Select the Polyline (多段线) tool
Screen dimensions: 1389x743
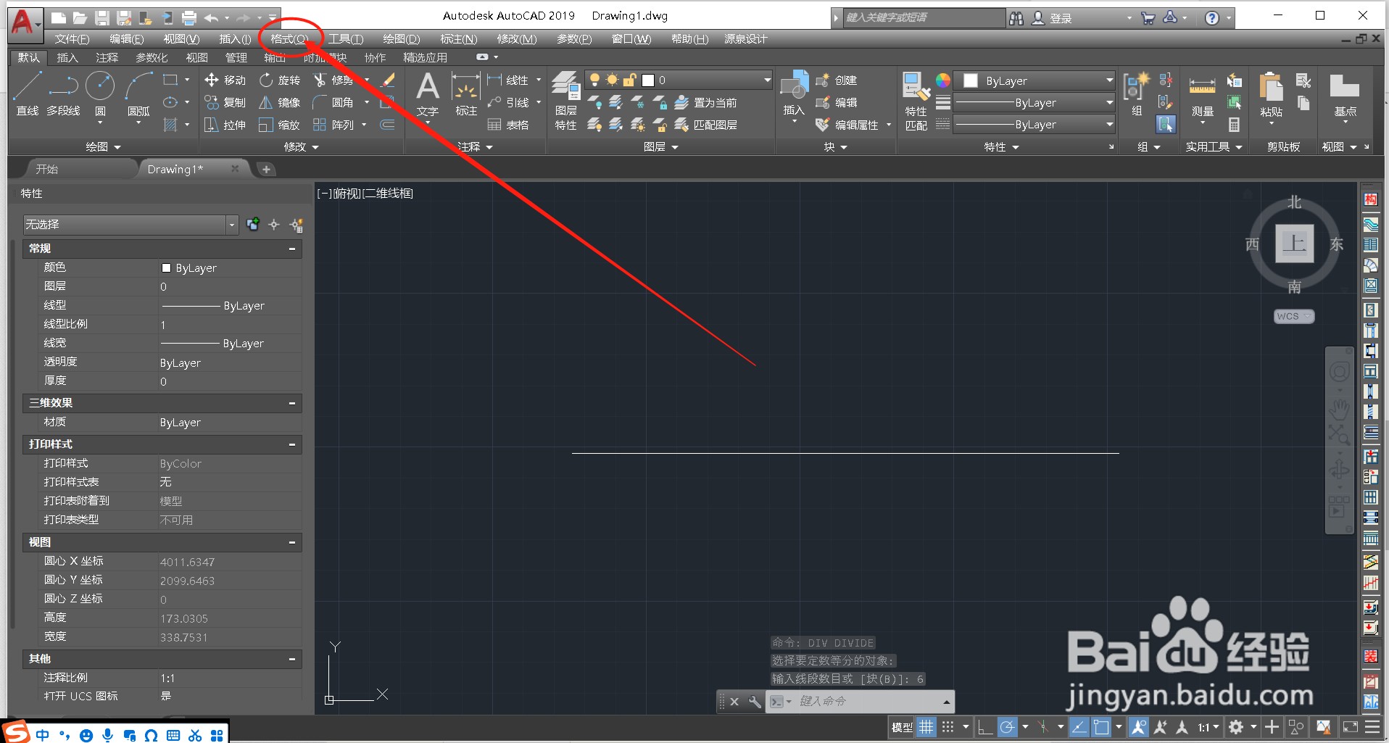(63, 94)
